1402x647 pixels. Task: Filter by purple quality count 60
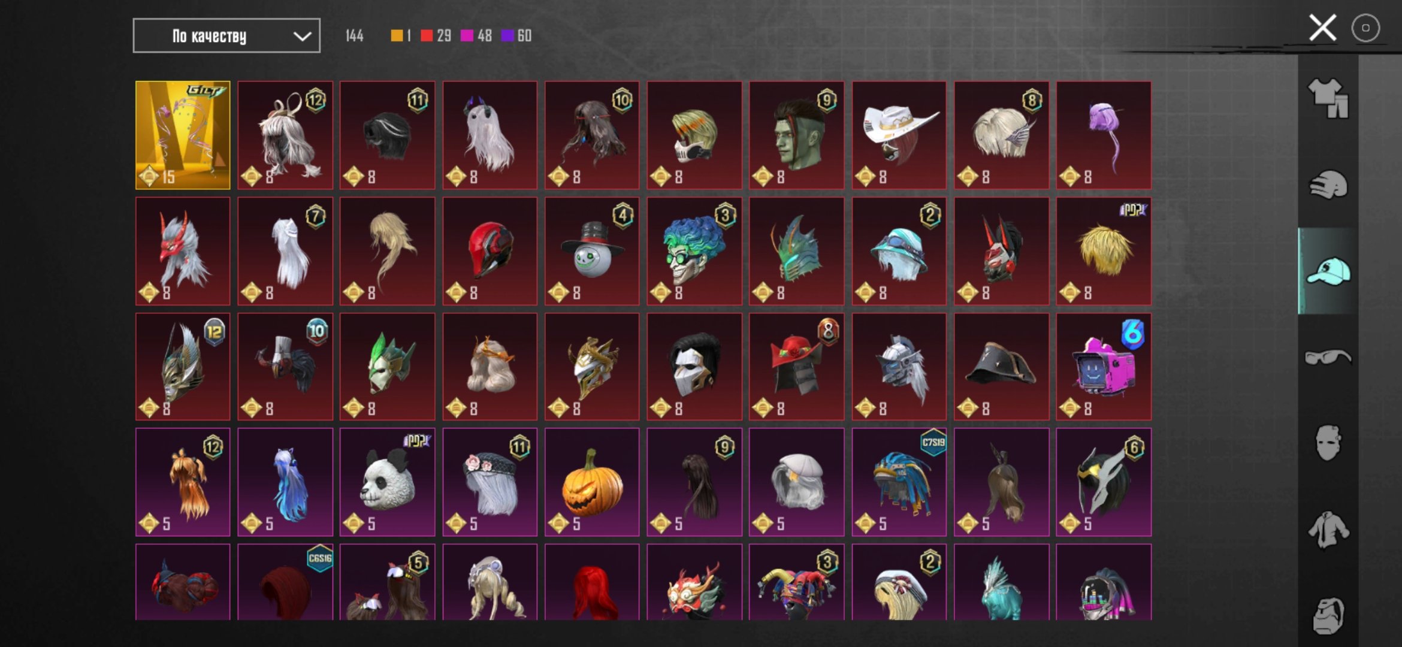click(x=516, y=36)
